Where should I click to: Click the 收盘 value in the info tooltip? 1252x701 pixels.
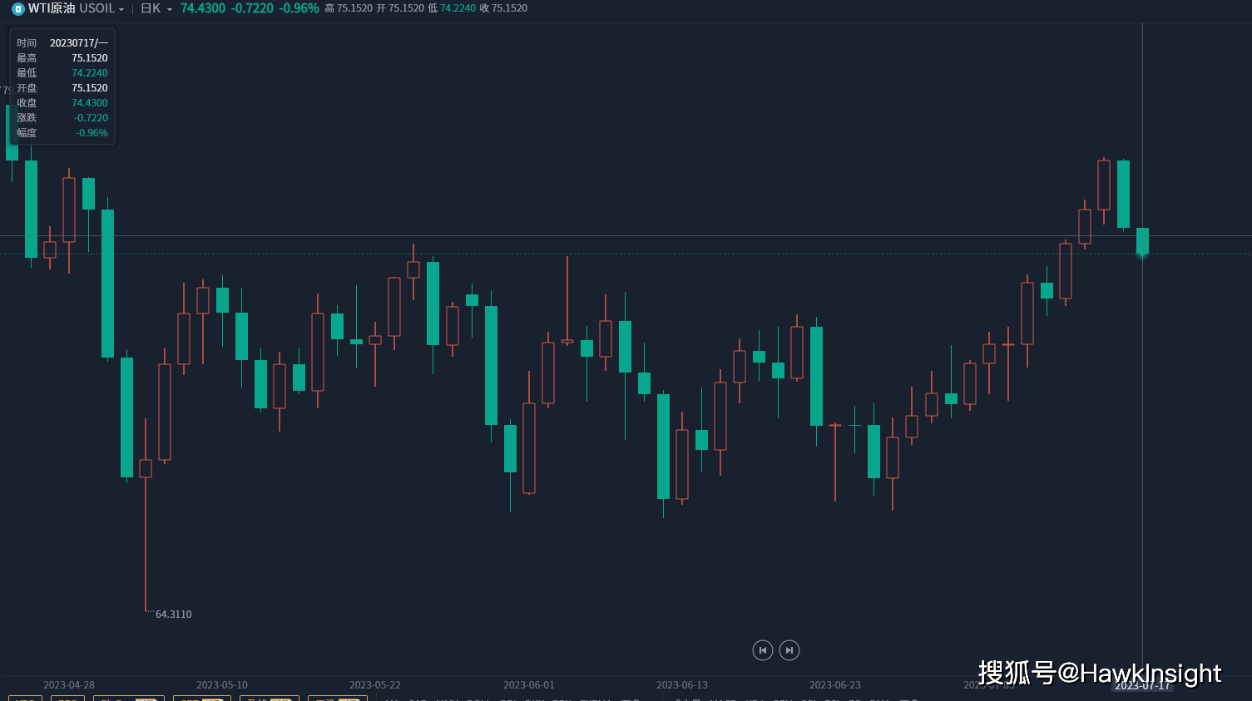[x=90, y=103]
